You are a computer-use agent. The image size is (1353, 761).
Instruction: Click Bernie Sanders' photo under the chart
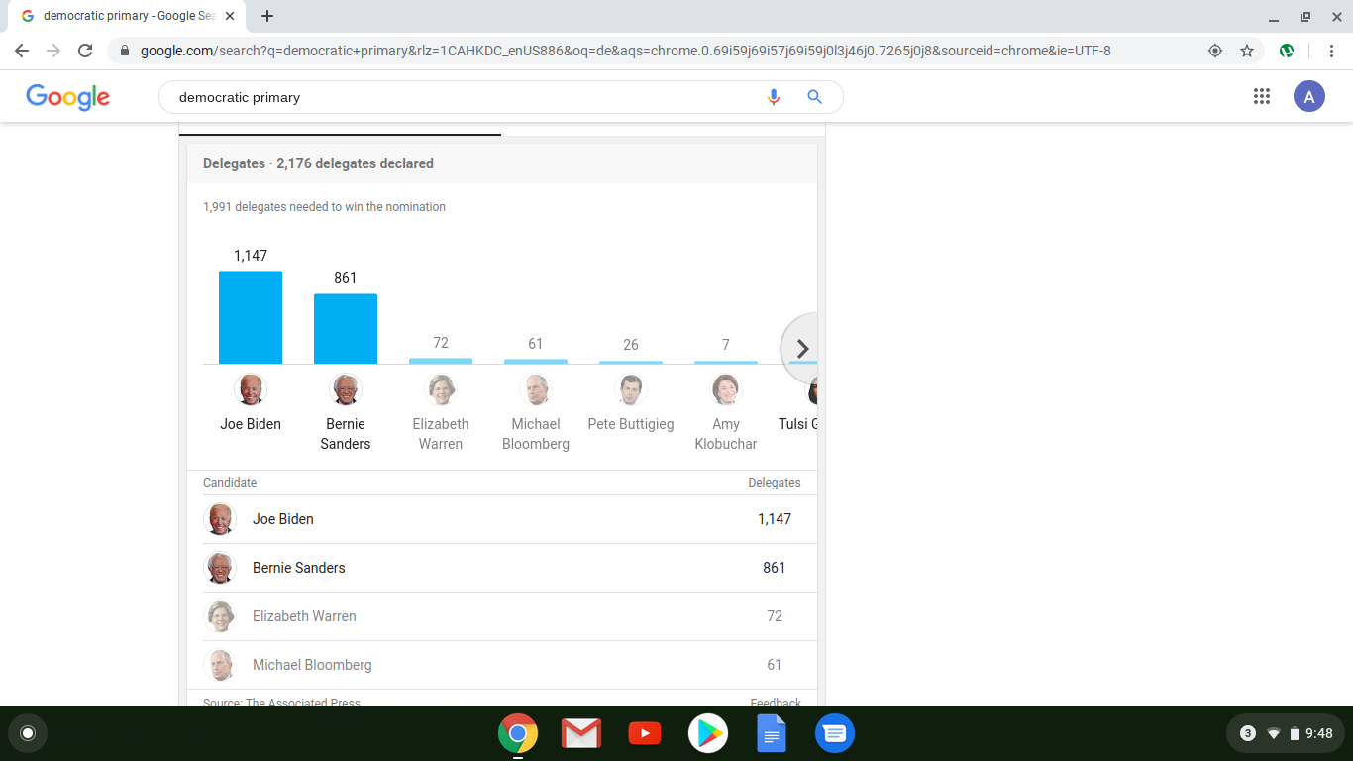(x=346, y=389)
